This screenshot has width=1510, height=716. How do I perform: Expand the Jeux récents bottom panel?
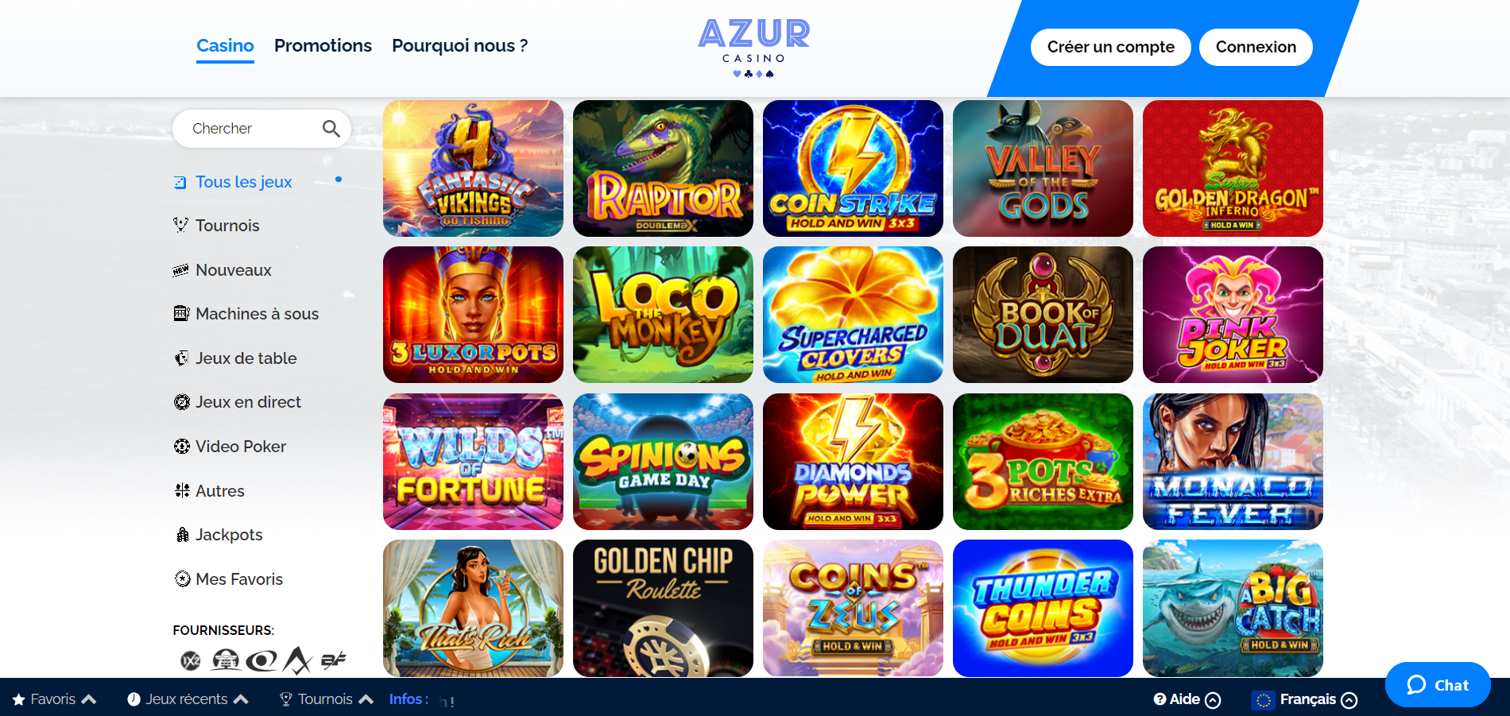(x=188, y=699)
